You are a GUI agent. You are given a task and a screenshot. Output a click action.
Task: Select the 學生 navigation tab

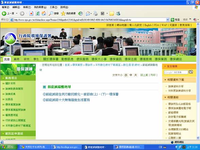pos(36,59)
